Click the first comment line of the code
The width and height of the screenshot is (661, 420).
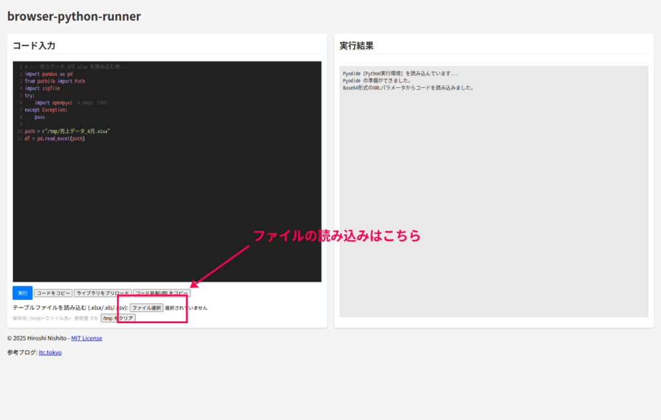click(77, 67)
